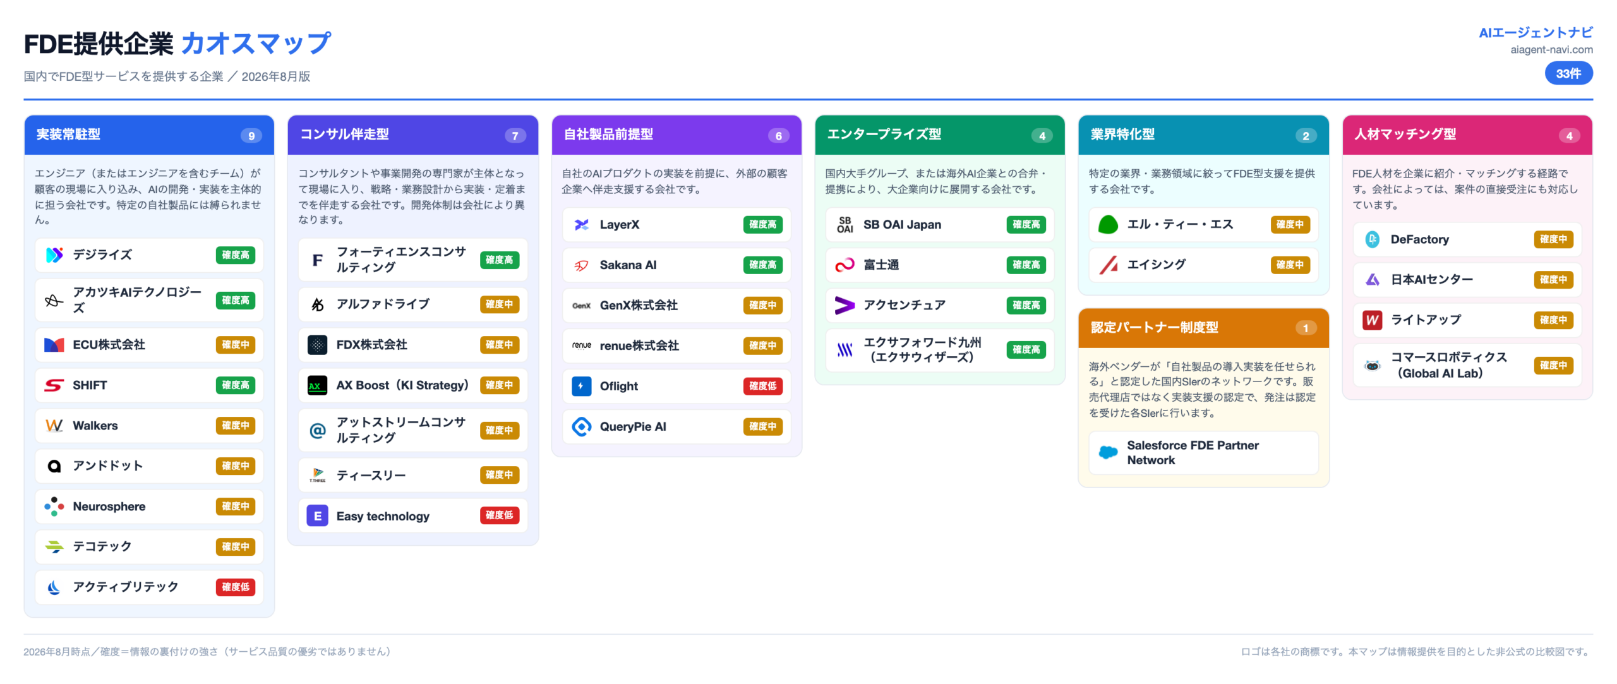Viewport: 1617px width, 684px height.
Task: Click the Neurosphere dots logo icon
Action: pos(54,507)
